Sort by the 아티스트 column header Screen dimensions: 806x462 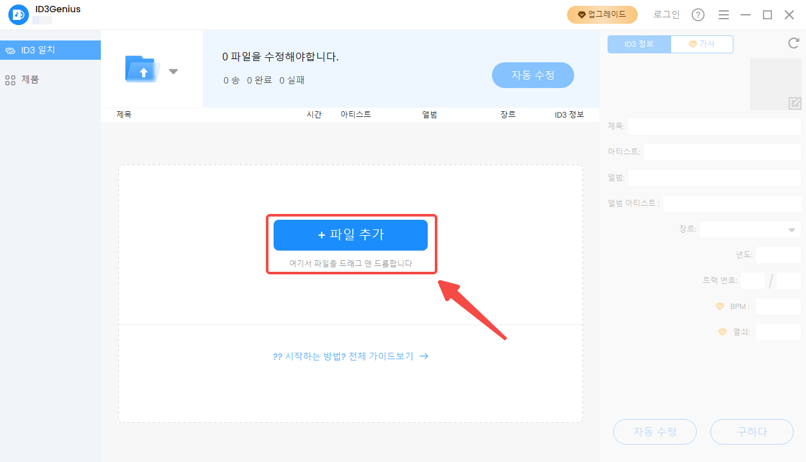click(356, 114)
